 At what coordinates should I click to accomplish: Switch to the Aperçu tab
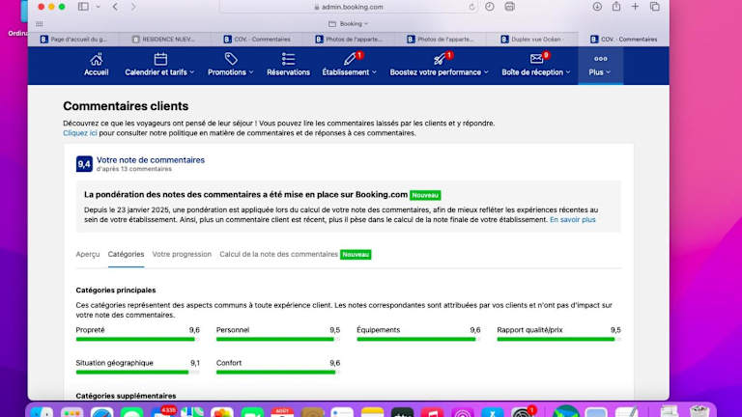pyautogui.click(x=88, y=255)
